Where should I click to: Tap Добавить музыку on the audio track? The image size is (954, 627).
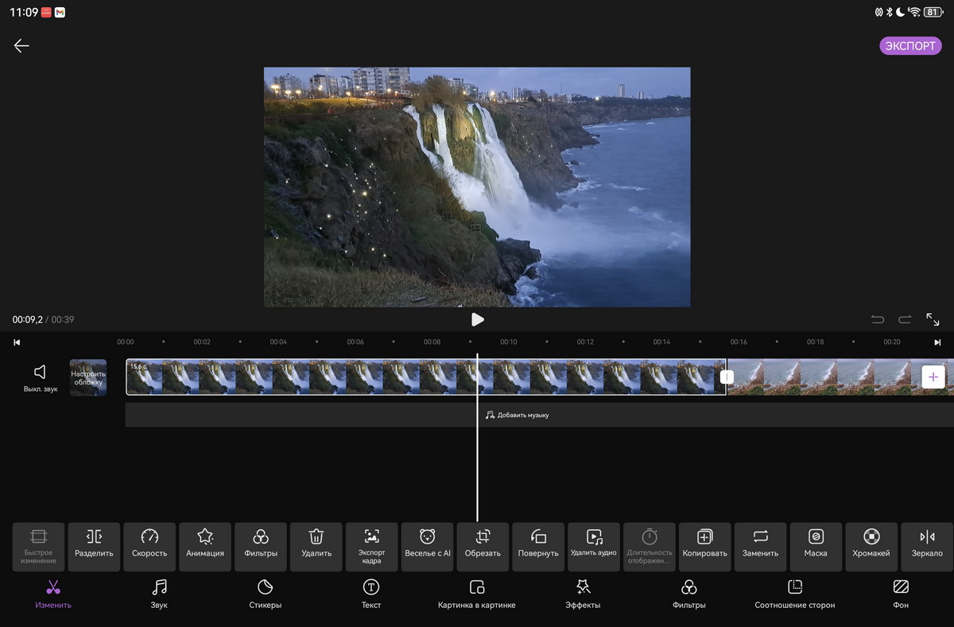(518, 415)
